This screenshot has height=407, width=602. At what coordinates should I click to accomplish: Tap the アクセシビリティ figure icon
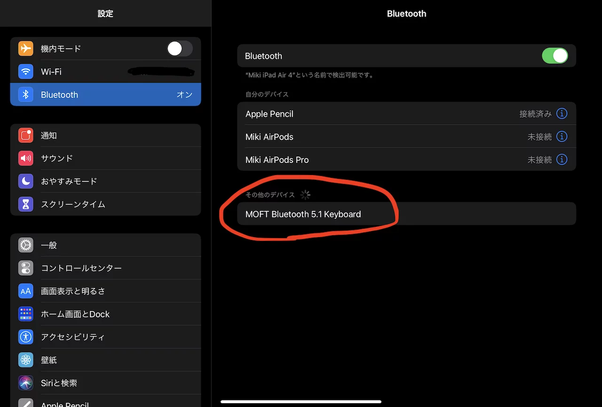click(26, 337)
